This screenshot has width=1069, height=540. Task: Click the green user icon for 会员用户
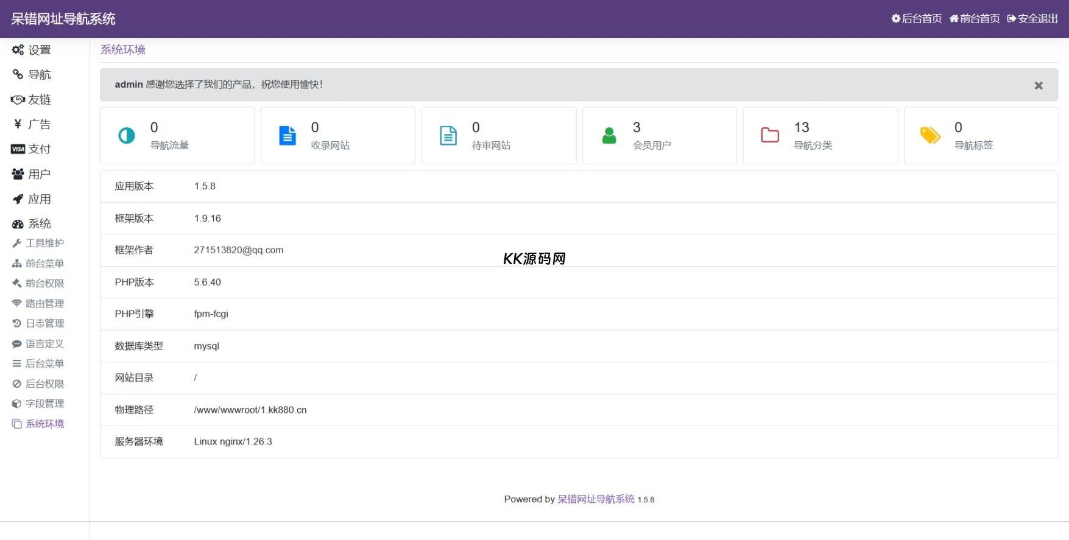(x=609, y=136)
